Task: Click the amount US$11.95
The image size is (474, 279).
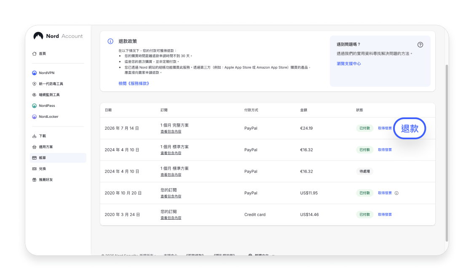Action: click(x=309, y=193)
